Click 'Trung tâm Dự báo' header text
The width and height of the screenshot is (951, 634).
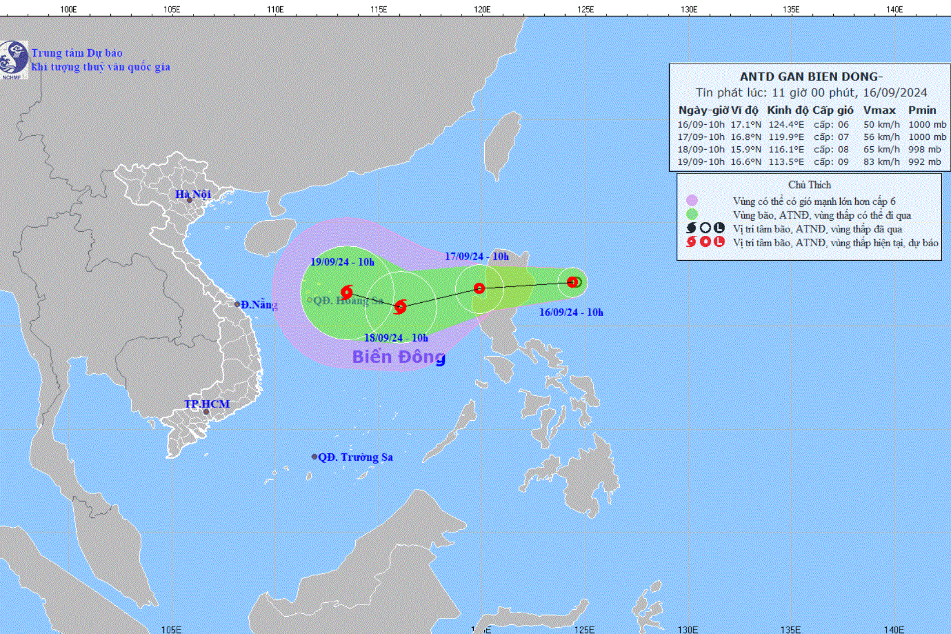77,53
